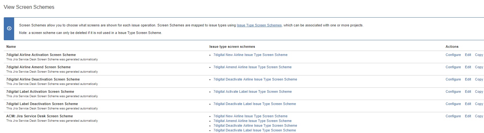Edit 7digital Airline Amend Screen Scheme
This screenshot has height=133, width=484.
[468, 67]
